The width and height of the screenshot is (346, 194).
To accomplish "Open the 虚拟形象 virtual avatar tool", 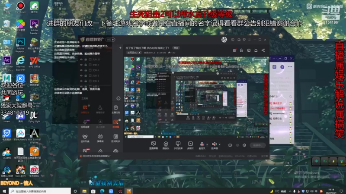I will click(85, 138).
